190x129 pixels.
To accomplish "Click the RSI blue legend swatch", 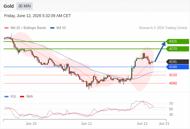I will coord(6,97).
